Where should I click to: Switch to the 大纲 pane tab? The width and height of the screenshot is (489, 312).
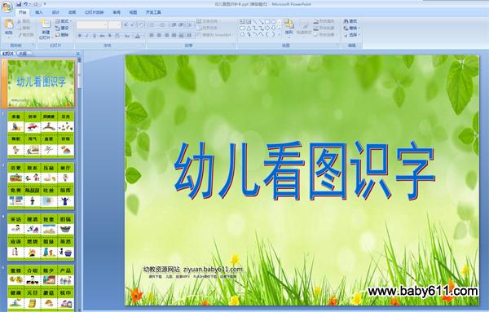(23, 54)
